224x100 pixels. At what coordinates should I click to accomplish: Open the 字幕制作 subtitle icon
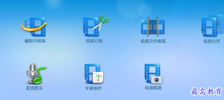pyautogui.click(x=94, y=74)
